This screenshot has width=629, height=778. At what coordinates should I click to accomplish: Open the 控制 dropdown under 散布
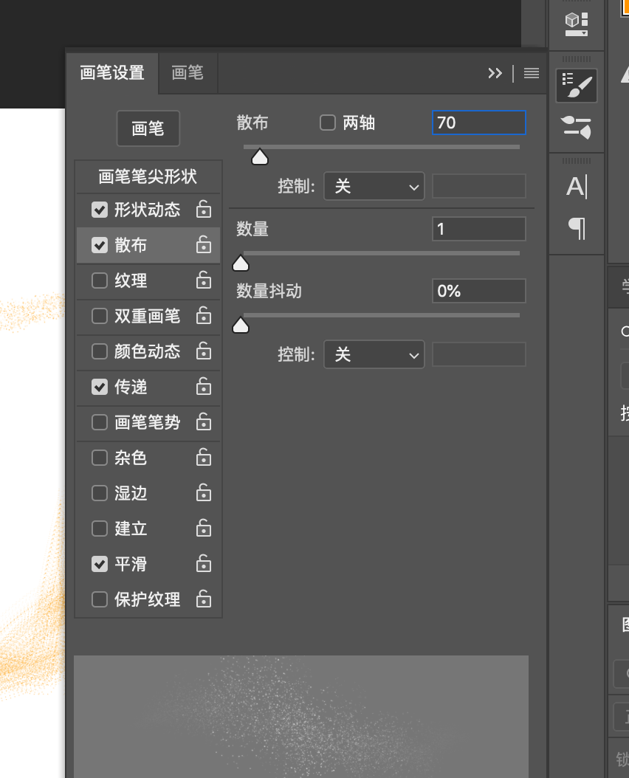pos(374,187)
